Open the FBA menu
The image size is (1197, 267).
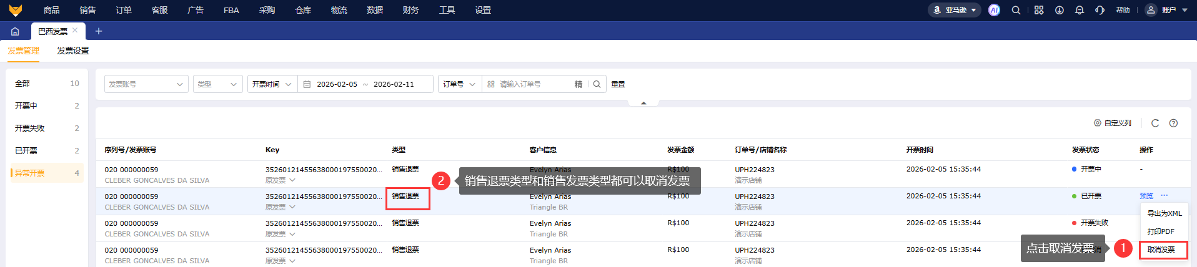coord(231,10)
